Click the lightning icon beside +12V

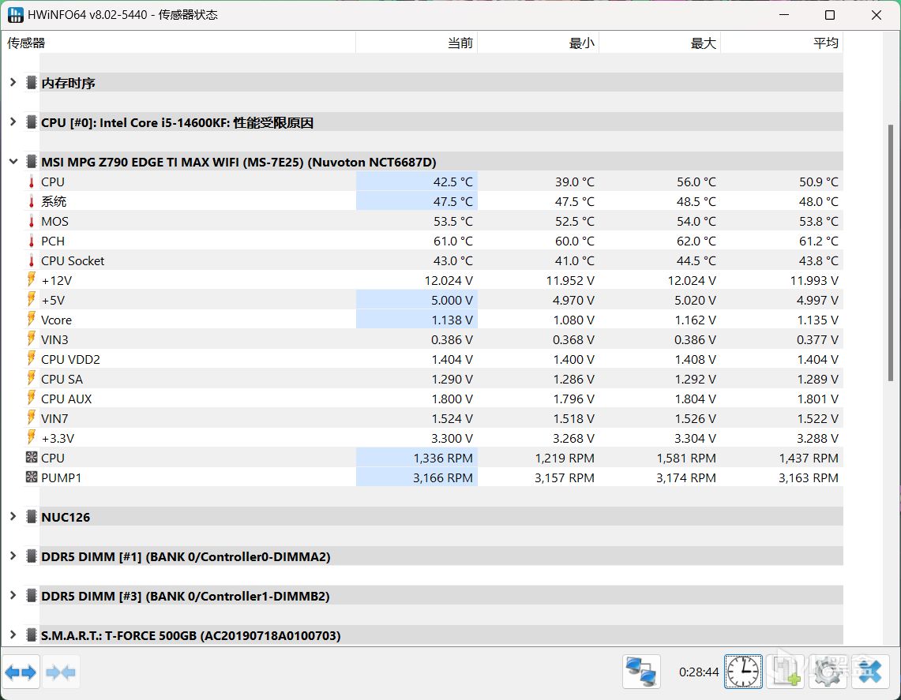pos(32,280)
